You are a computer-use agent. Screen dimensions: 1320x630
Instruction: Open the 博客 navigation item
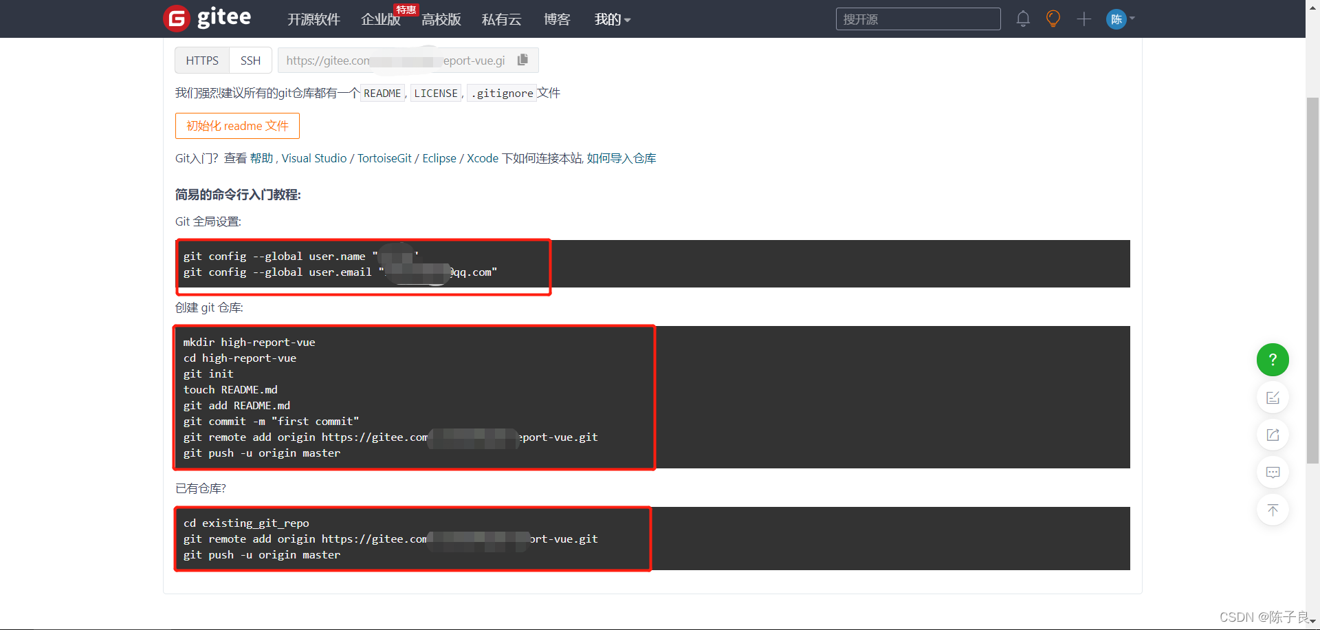557,19
